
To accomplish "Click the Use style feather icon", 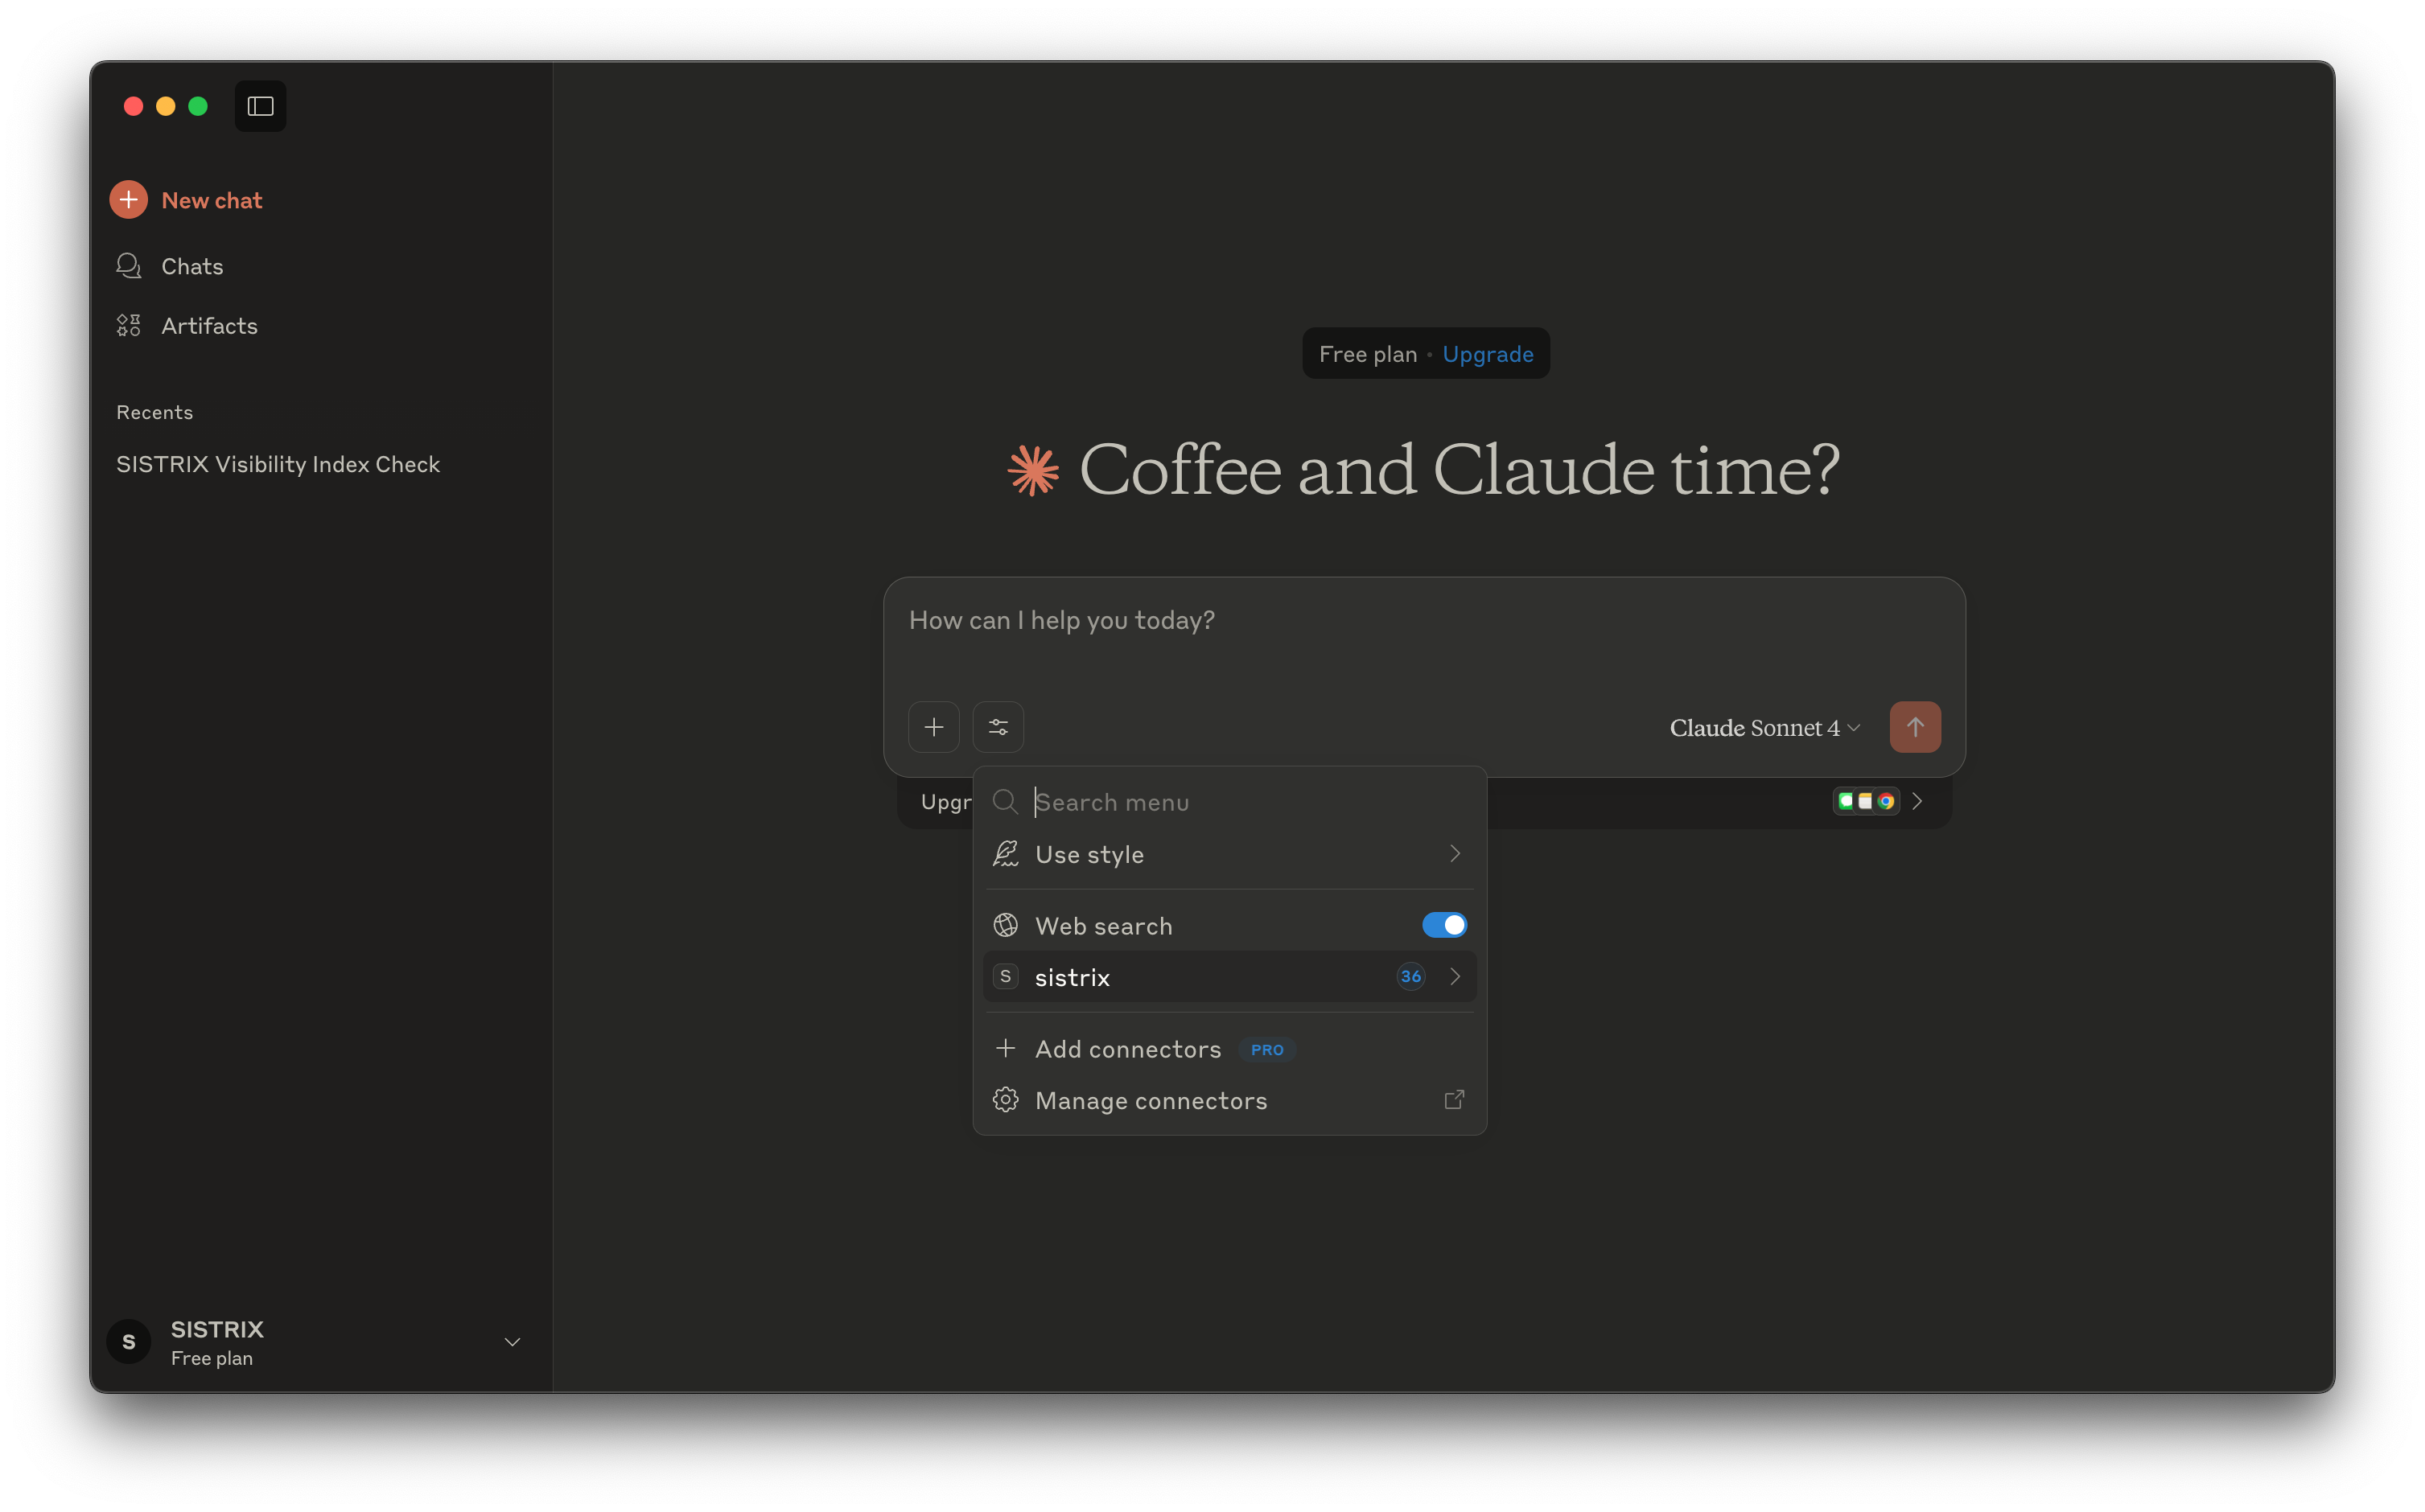I will click(1004, 854).
